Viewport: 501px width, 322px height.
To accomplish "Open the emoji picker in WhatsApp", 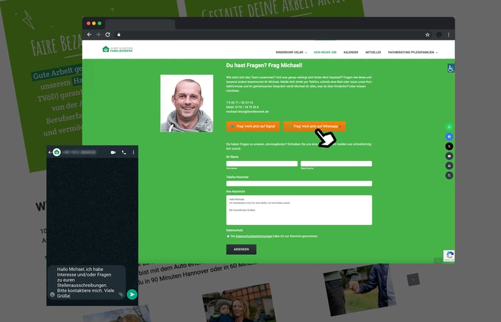I will [x=52, y=295].
